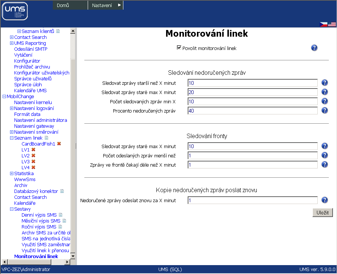This screenshot has height=274, width=337.
Task: Expand the Statistika tree node
Action: pos(12,174)
